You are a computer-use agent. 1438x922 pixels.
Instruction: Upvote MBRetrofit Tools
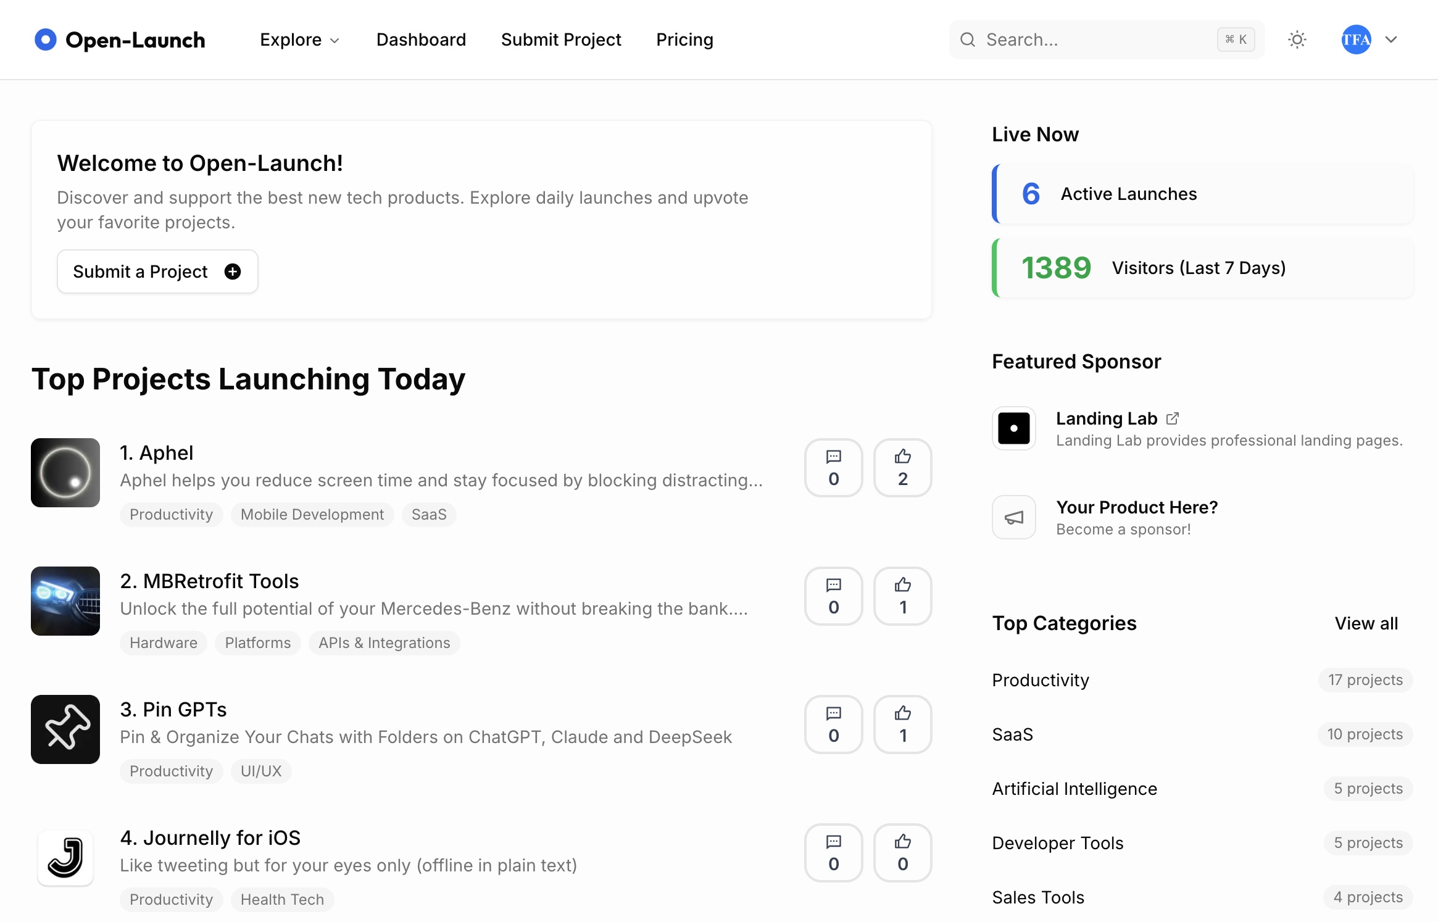[902, 596]
